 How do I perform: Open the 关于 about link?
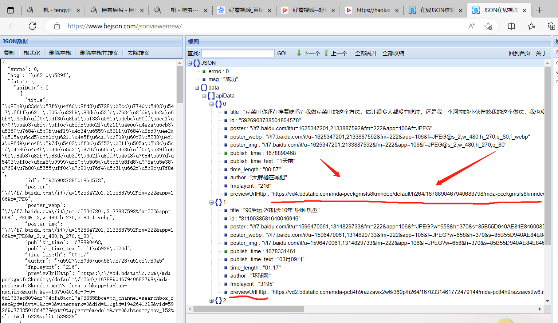click(x=541, y=53)
